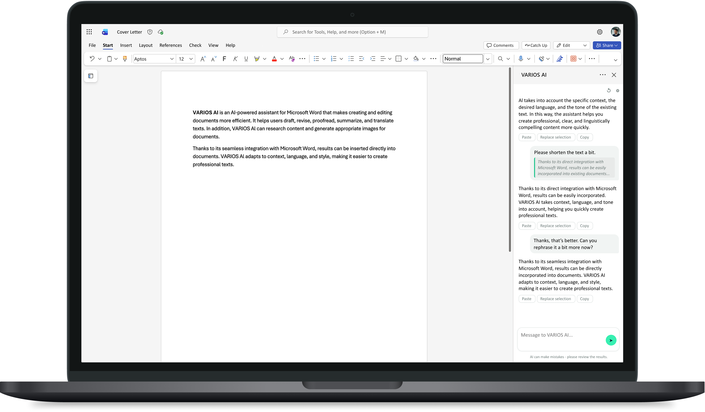Send the message with the green arrow
Screen dimensions: 705x412
(611, 340)
